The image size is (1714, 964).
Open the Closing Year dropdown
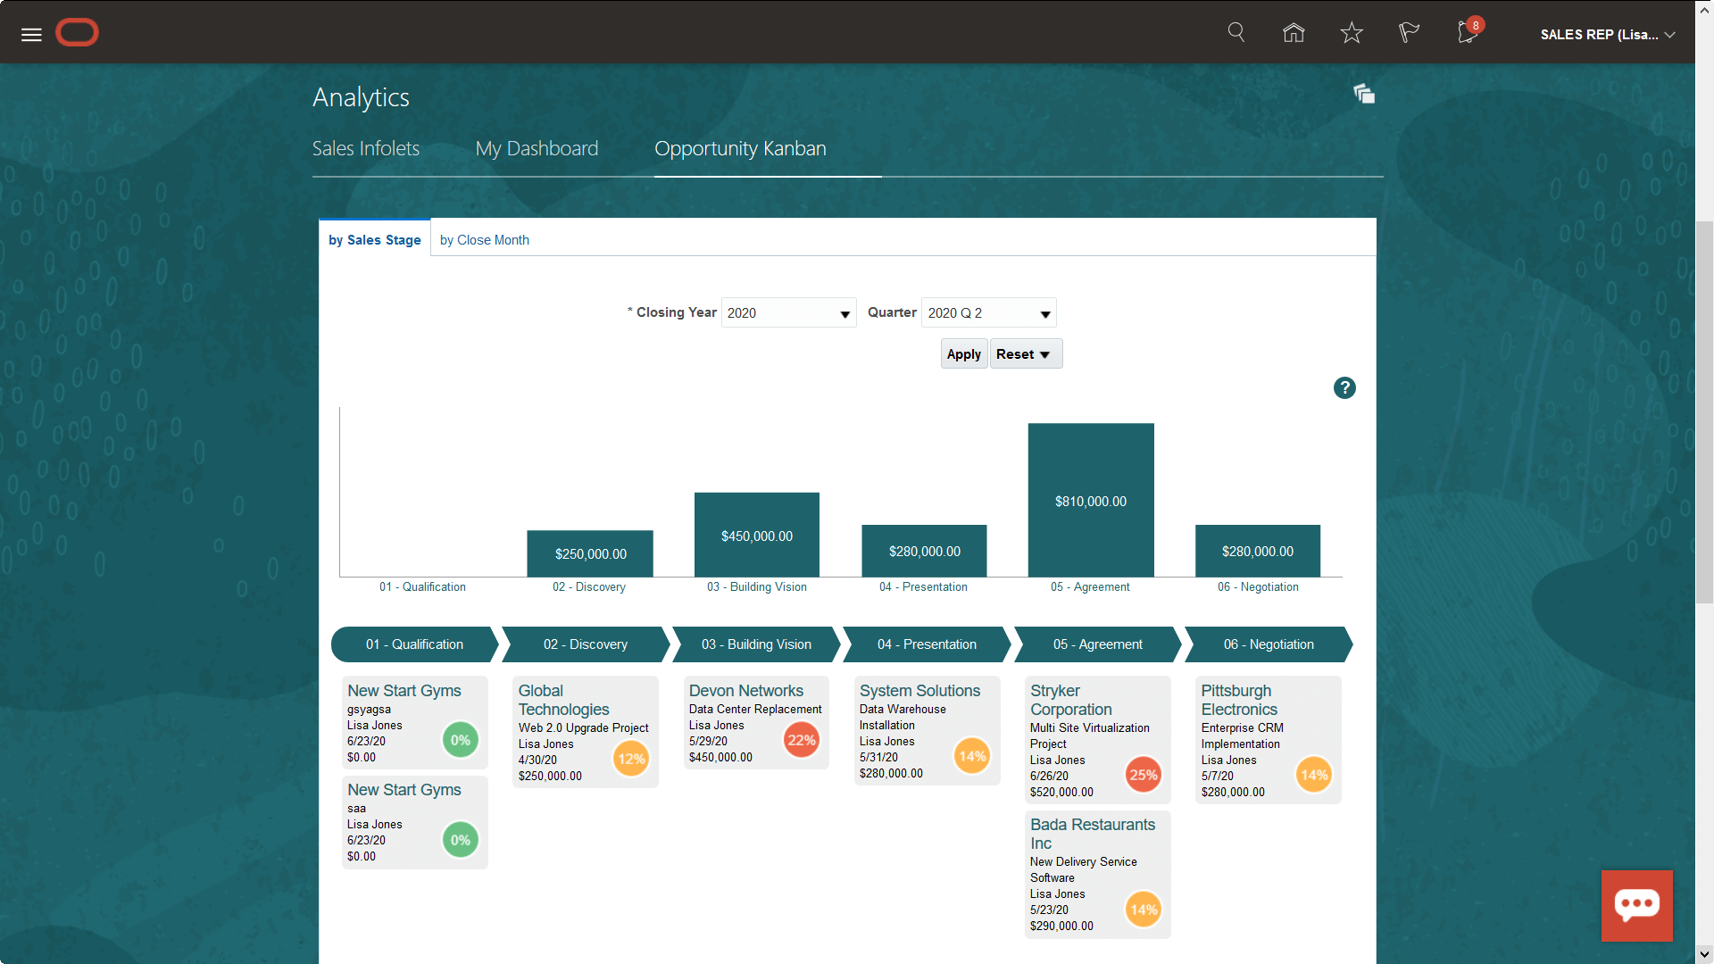tap(843, 312)
